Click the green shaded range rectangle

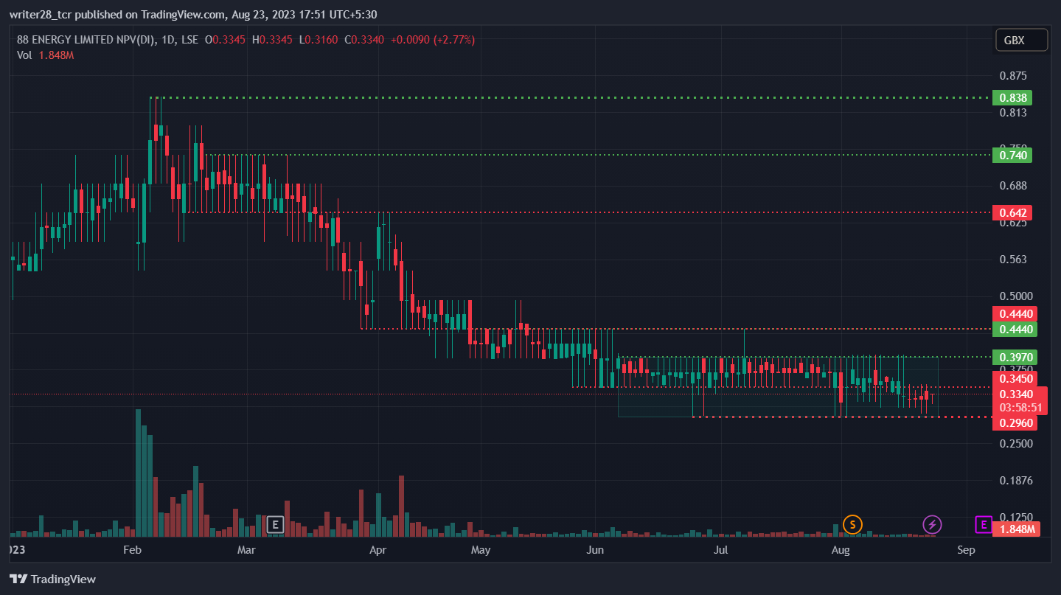pos(778,387)
